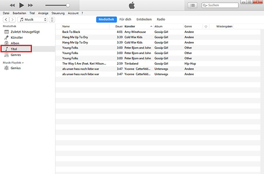Click the Hip-Hop genre cell
Screen dimensions: 264x174
tap(190, 63)
